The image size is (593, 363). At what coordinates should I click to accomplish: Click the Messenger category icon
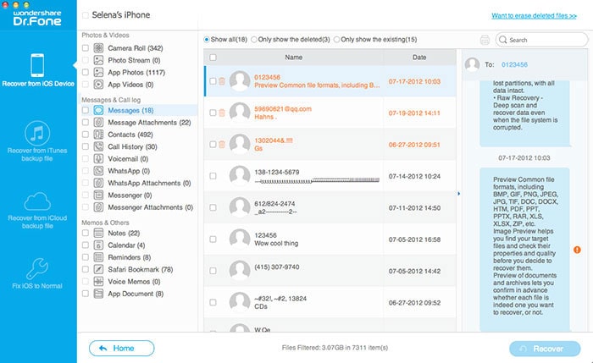[x=98, y=195]
